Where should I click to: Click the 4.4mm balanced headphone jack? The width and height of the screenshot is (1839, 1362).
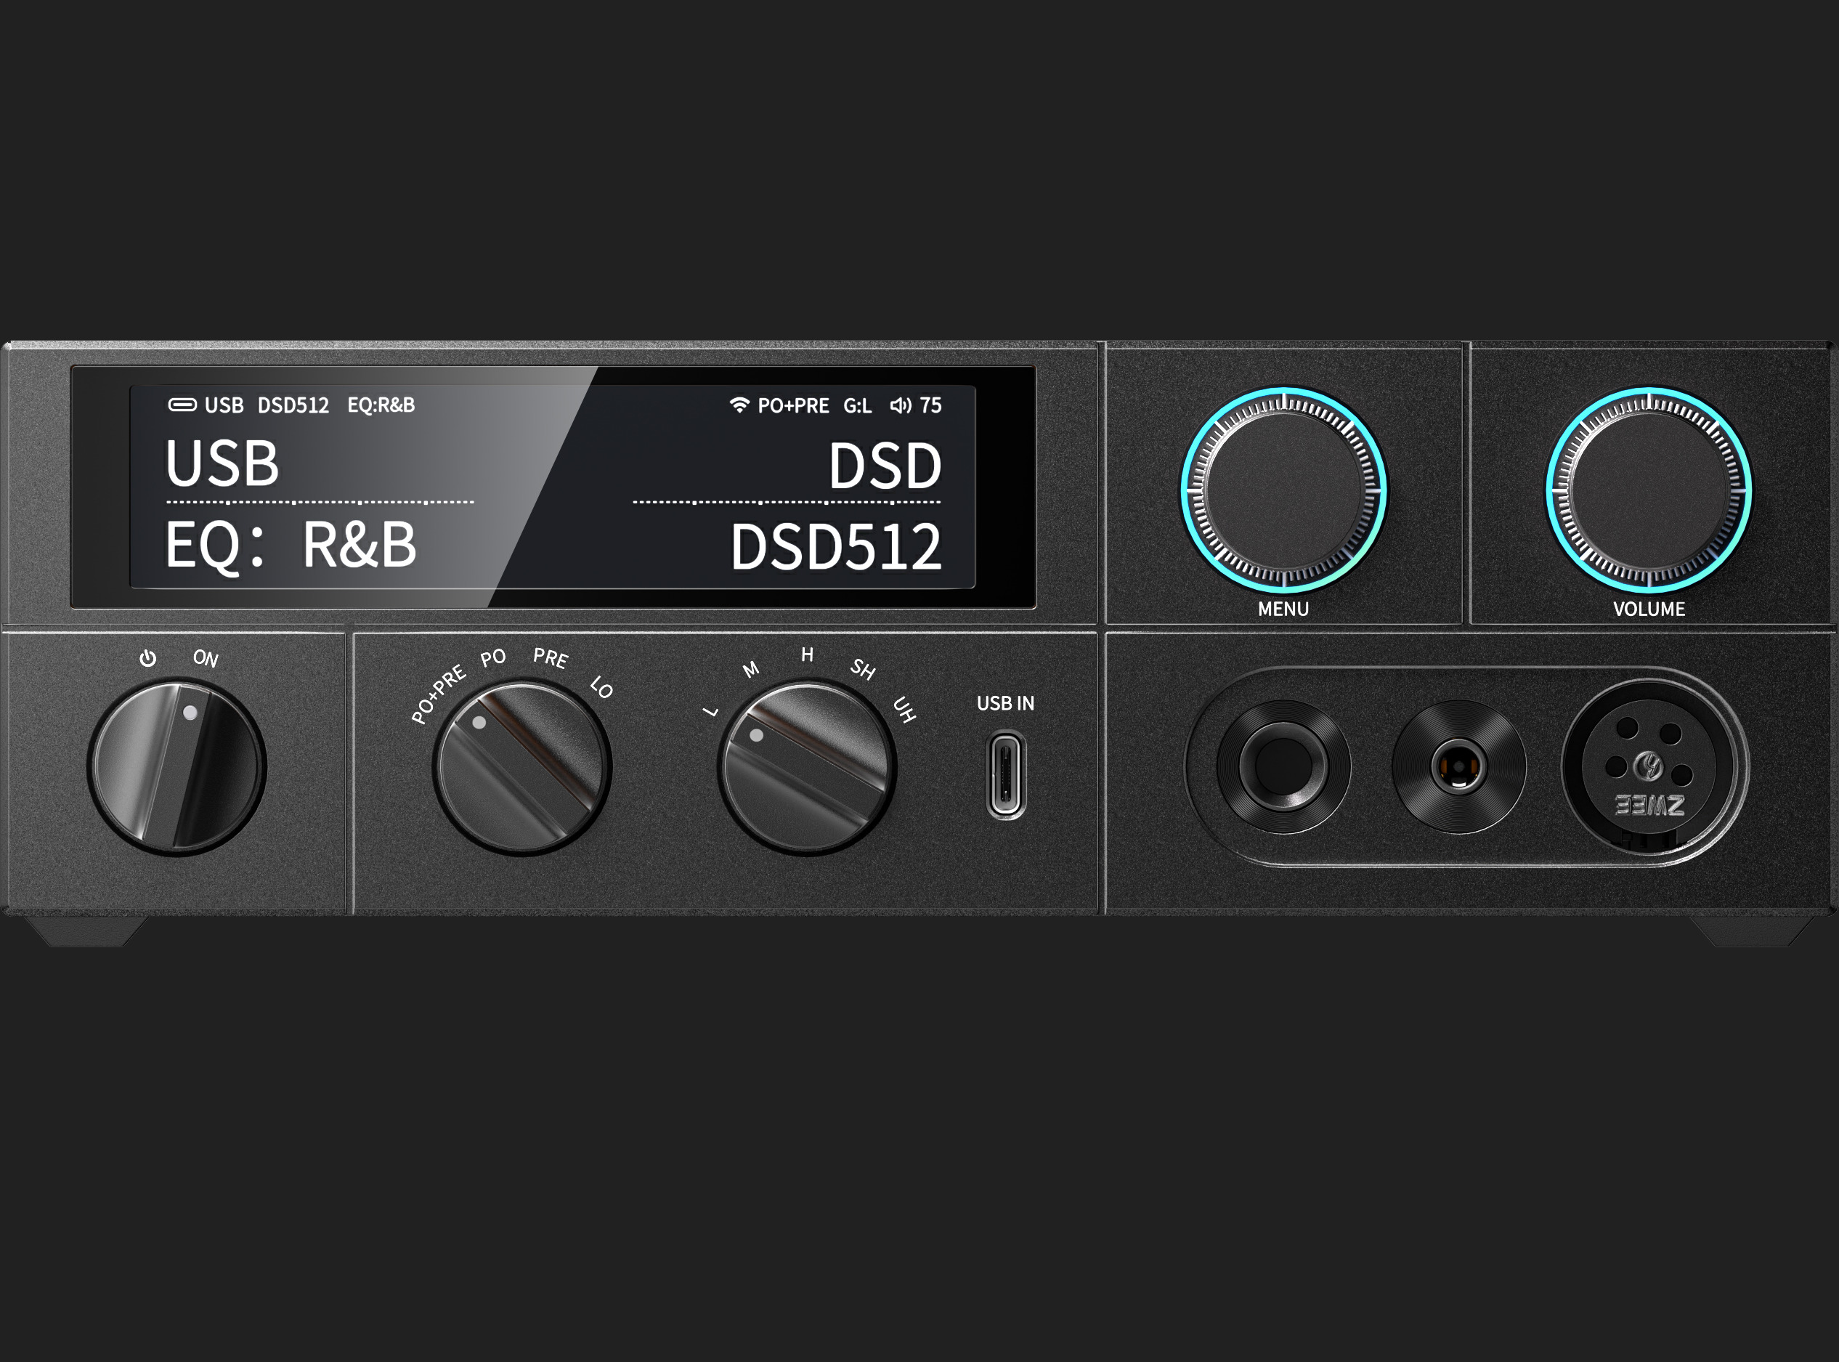(x=1458, y=767)
